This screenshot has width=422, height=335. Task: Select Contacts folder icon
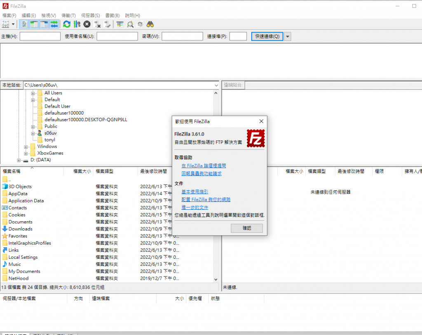click(x=5, y=208)
